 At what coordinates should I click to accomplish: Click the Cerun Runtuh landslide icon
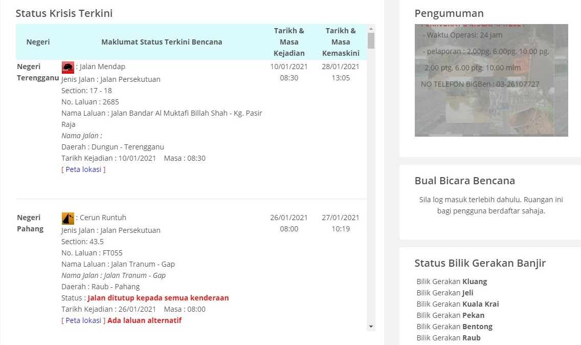[x=68, y=218]
